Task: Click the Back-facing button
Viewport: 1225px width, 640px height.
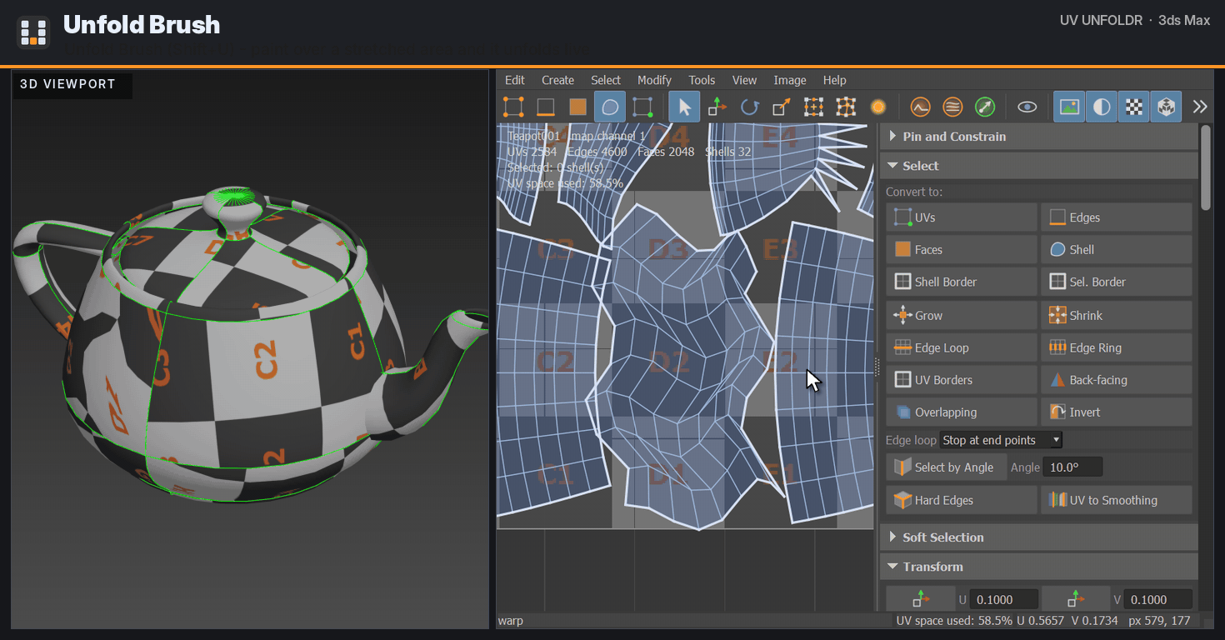Action: pos(1117,380)
